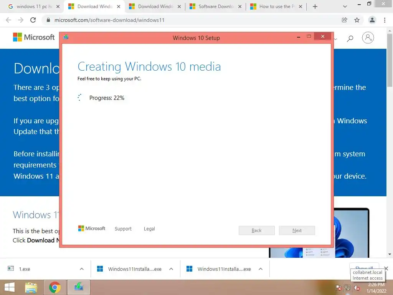Click the Windows Setup taskbar icon

pyautogui.click(x=79, y=287)
